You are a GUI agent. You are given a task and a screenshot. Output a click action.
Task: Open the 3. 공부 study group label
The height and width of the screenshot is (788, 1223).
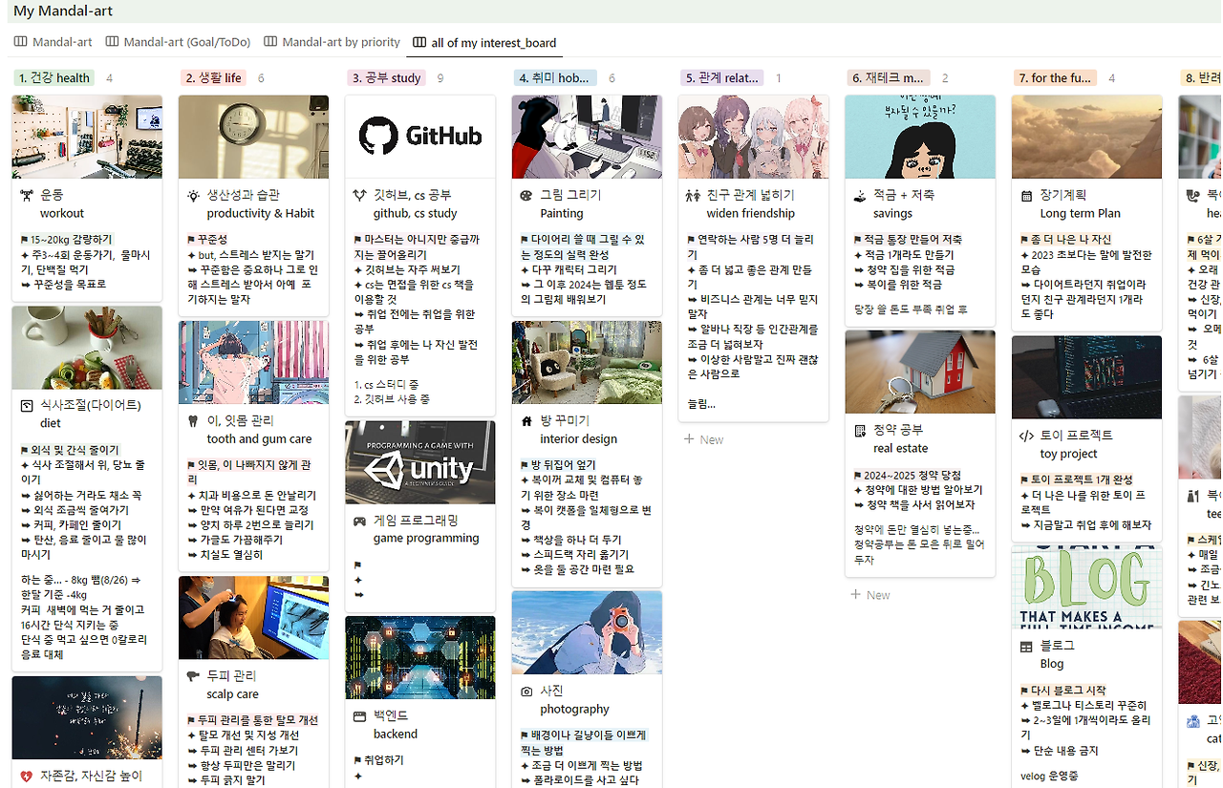pyautogui.click(x=386, y=78)
